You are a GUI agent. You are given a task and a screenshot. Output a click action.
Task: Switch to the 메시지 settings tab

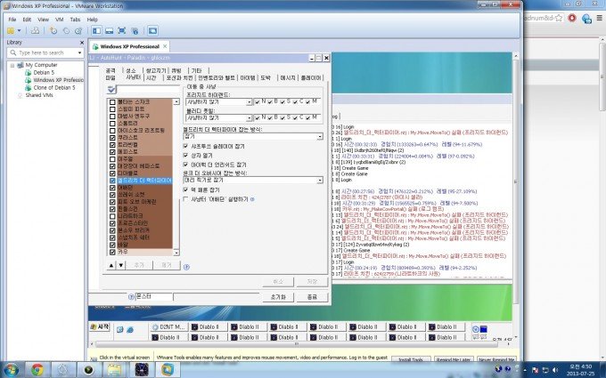(288, 78)
